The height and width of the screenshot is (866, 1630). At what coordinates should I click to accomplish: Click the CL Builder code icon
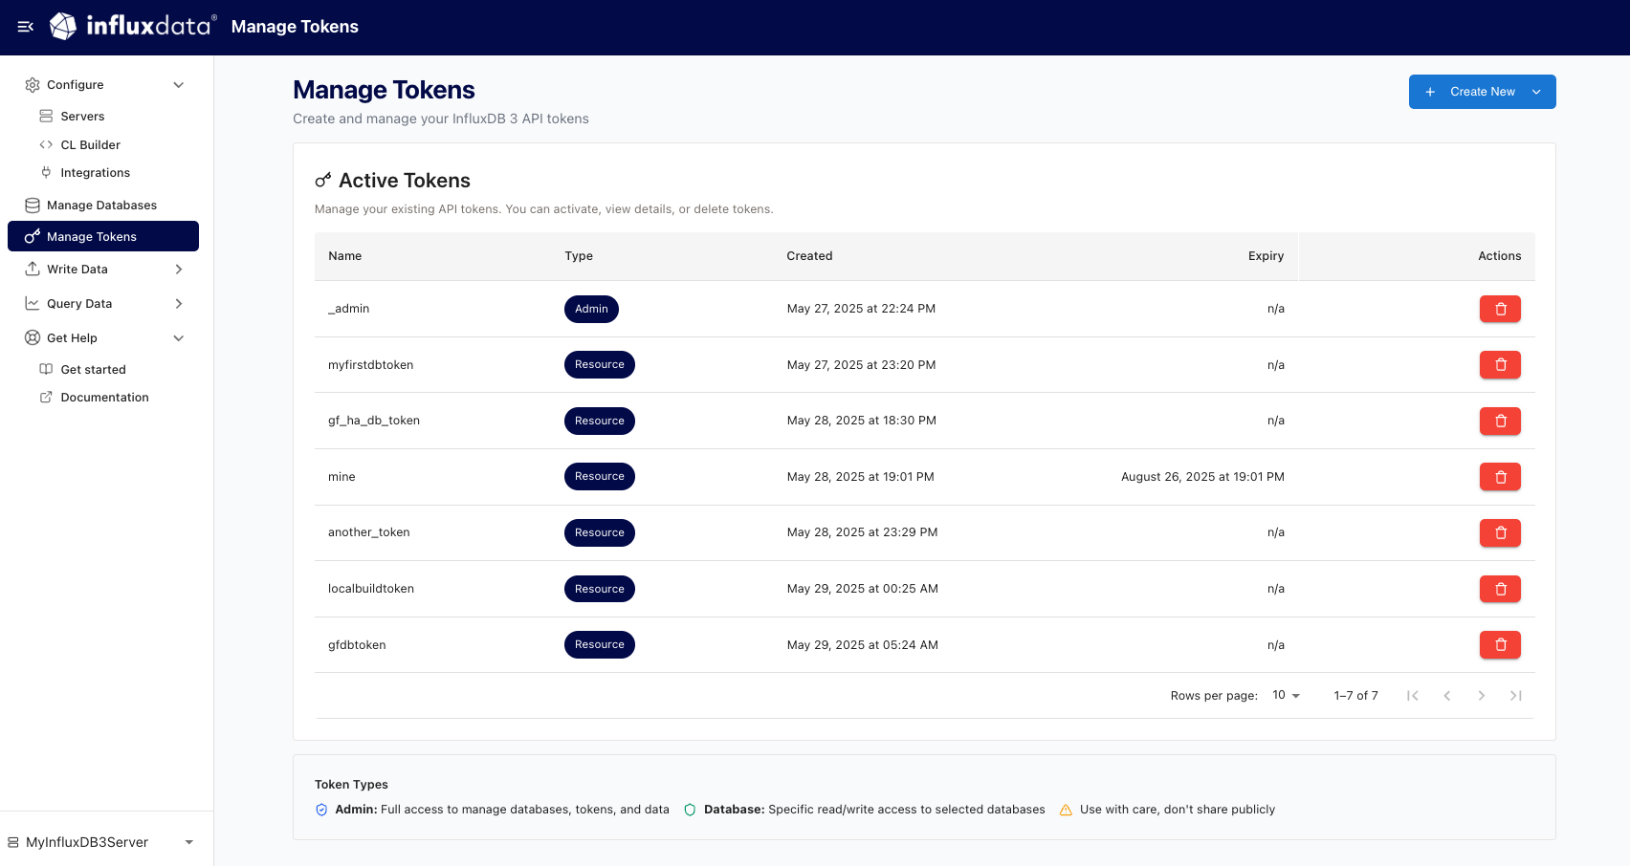pyautogui.click(x=46, y=144)
